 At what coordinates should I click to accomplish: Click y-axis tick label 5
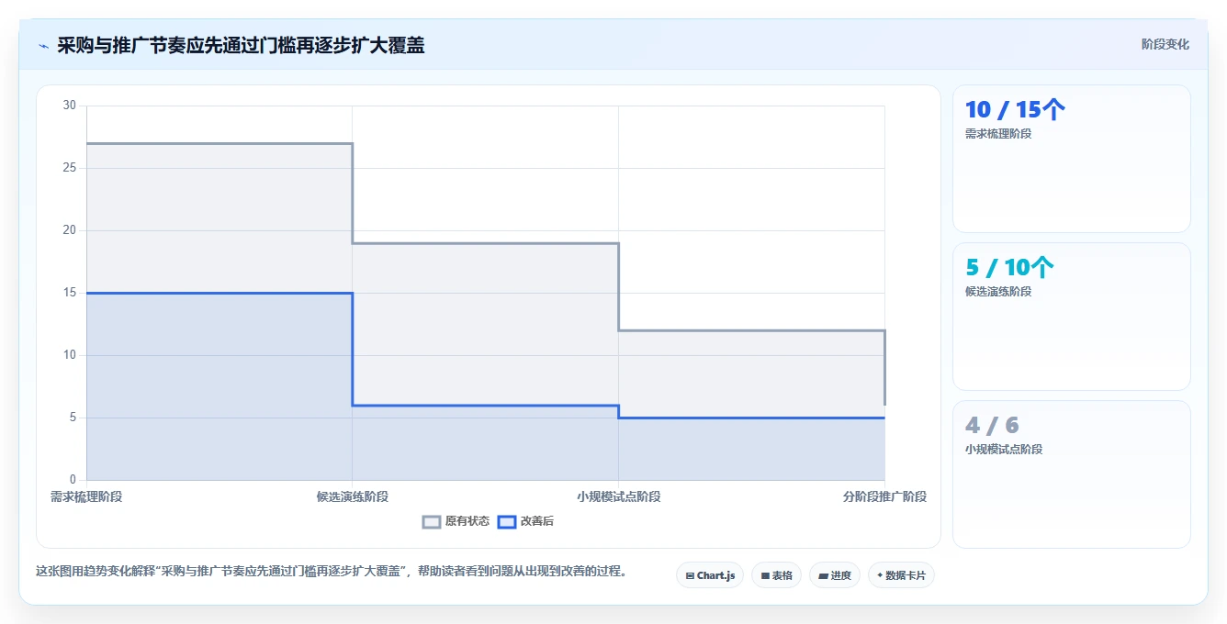click(x=73, y=418)
